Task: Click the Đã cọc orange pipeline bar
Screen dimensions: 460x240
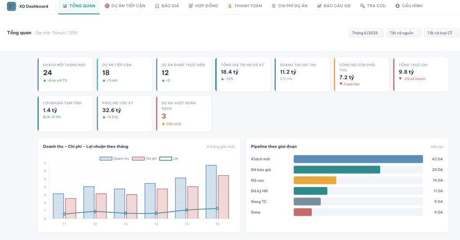Action: click(315, 180)
